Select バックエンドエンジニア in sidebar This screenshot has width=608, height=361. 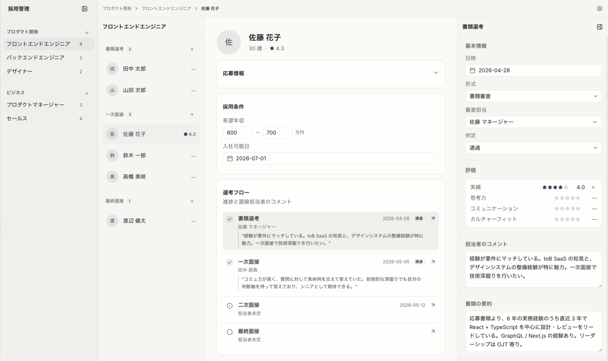(49, 58)
